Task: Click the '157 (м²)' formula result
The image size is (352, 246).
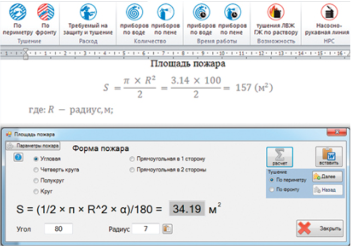Action: [254, 87]
